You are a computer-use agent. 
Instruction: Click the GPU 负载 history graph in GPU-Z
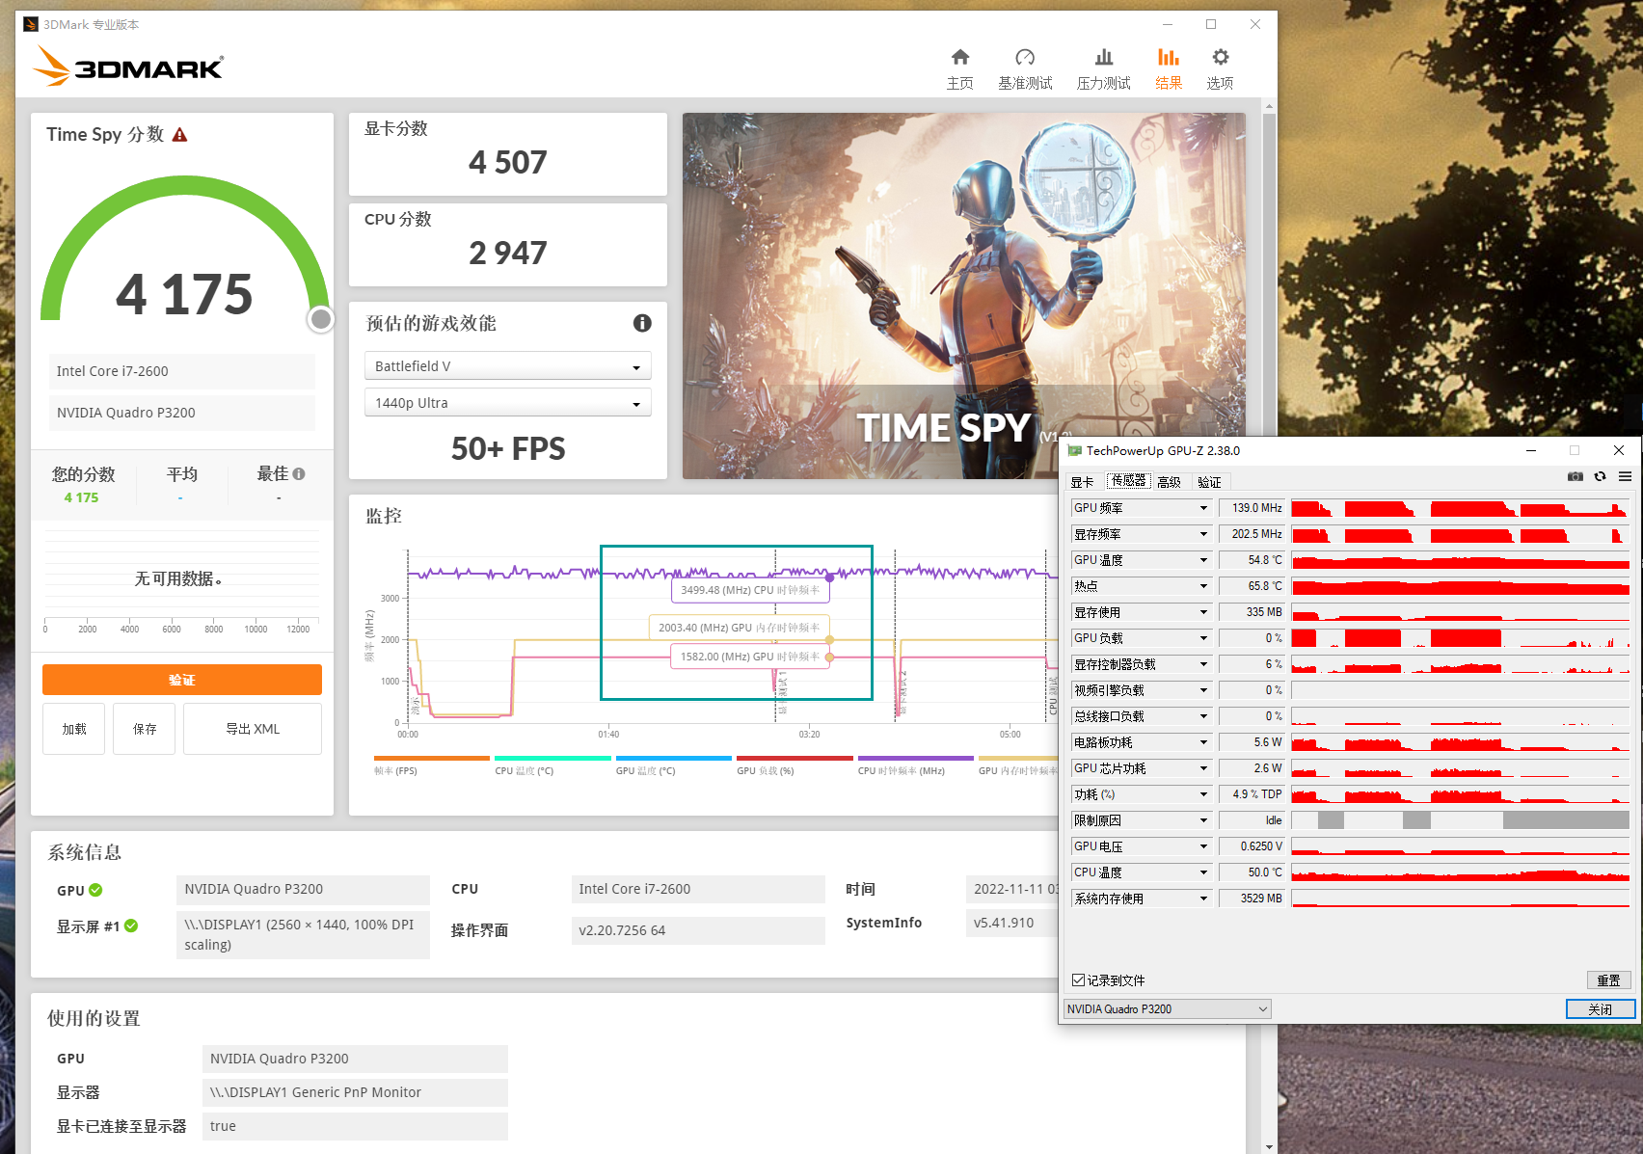click(x=1460, y=638)
